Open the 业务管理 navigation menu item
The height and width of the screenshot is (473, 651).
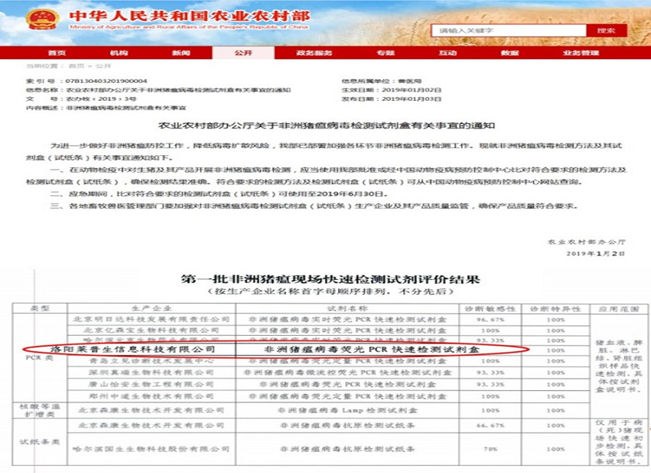pos(580,53)
